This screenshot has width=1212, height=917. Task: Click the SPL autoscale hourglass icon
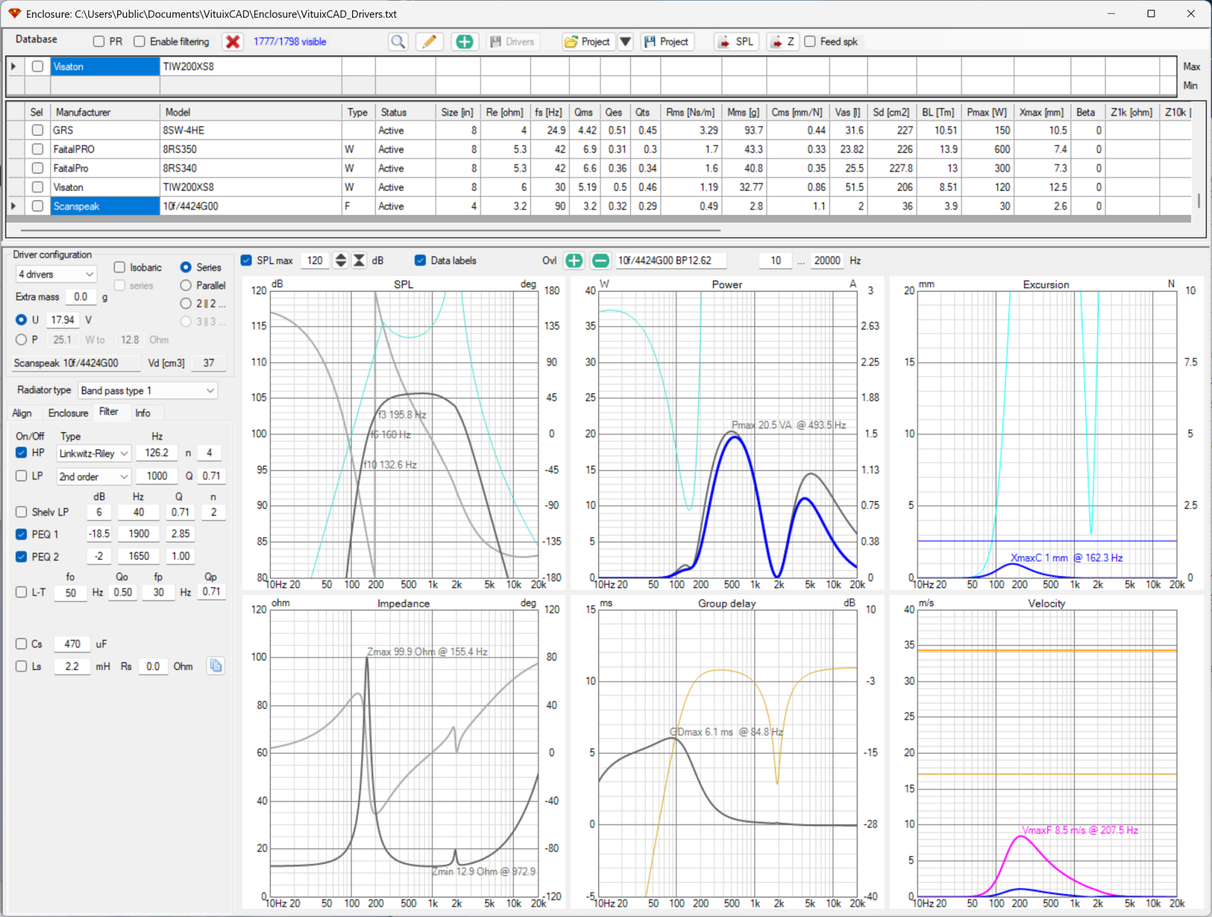tap(359, 261)
